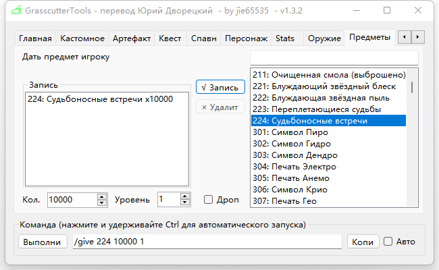Click the Выполни button
The width and height of the screenshot is (439, 270).
point(42,242)
